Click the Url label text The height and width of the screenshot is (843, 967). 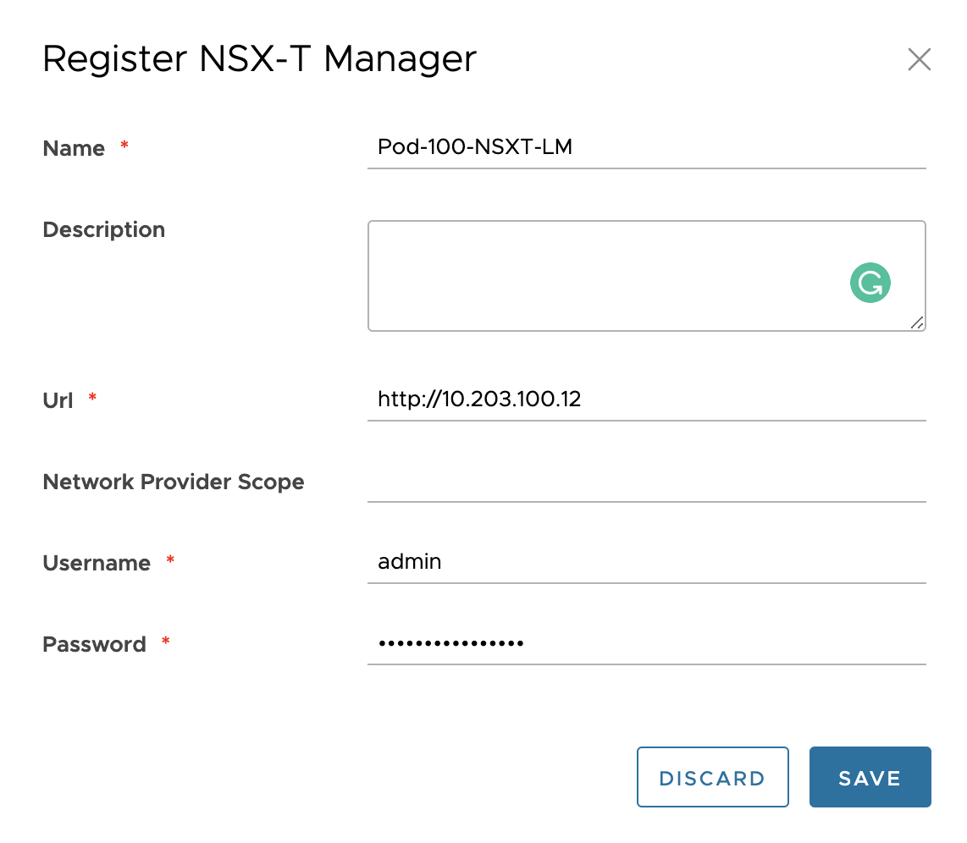click(x=58, y=400)
